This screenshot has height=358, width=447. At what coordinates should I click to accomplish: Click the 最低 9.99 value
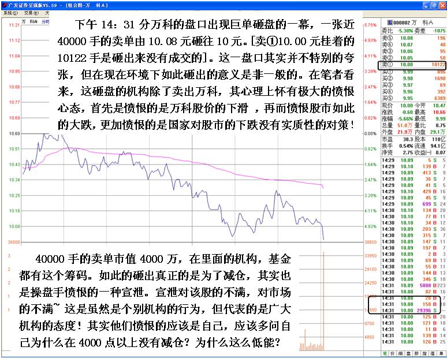coord(441,118)
